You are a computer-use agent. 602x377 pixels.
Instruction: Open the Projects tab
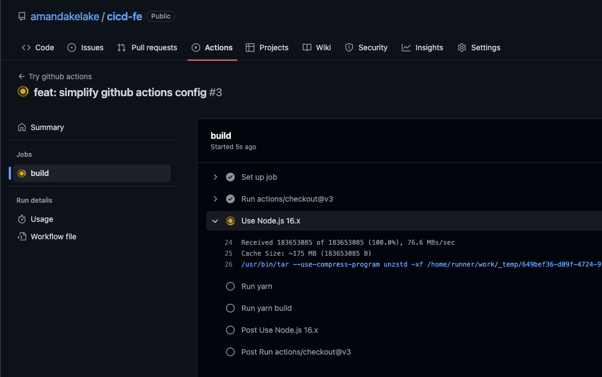267,48
